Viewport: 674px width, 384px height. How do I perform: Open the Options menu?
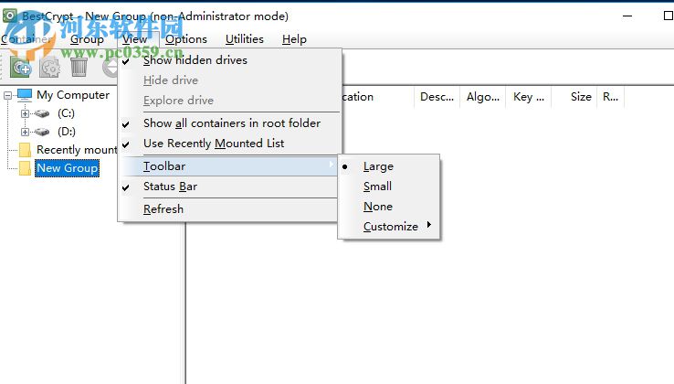(x=186, y=39)
